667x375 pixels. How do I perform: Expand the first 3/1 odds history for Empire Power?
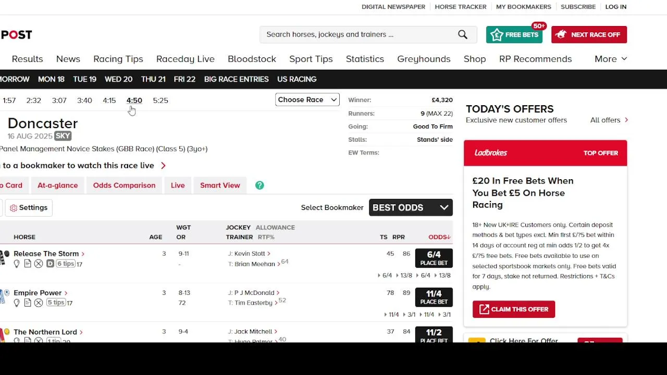409,315
